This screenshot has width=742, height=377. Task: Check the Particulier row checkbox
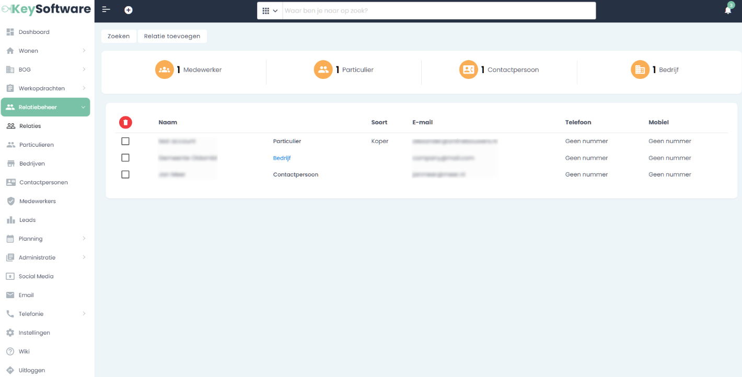click(x=125, y=141)
